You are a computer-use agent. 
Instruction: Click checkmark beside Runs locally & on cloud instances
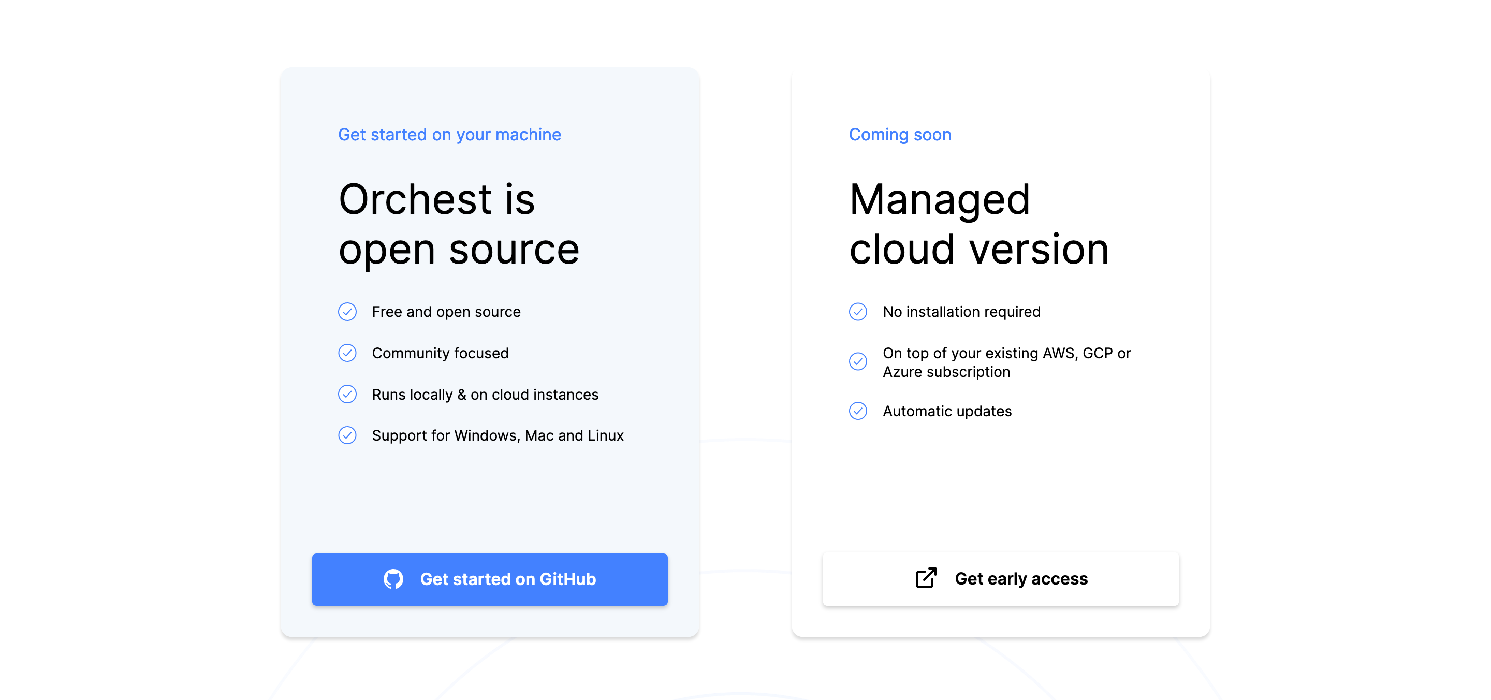coord(347,395)
